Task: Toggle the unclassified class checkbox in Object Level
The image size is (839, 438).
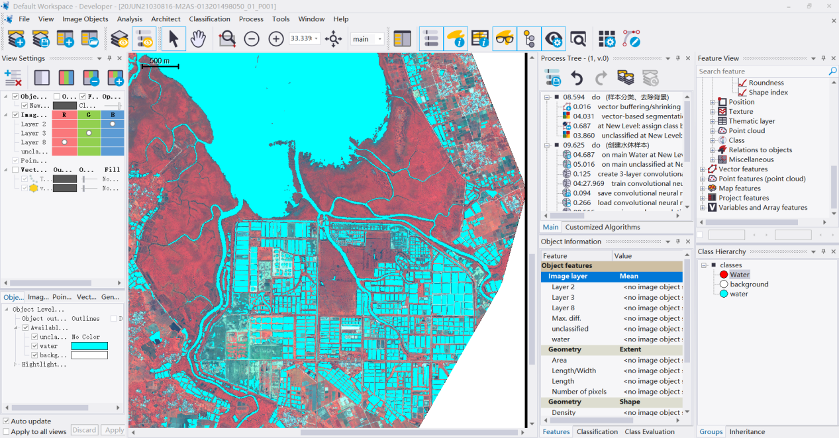Action: pyautogui.click(x=35, y=337)
